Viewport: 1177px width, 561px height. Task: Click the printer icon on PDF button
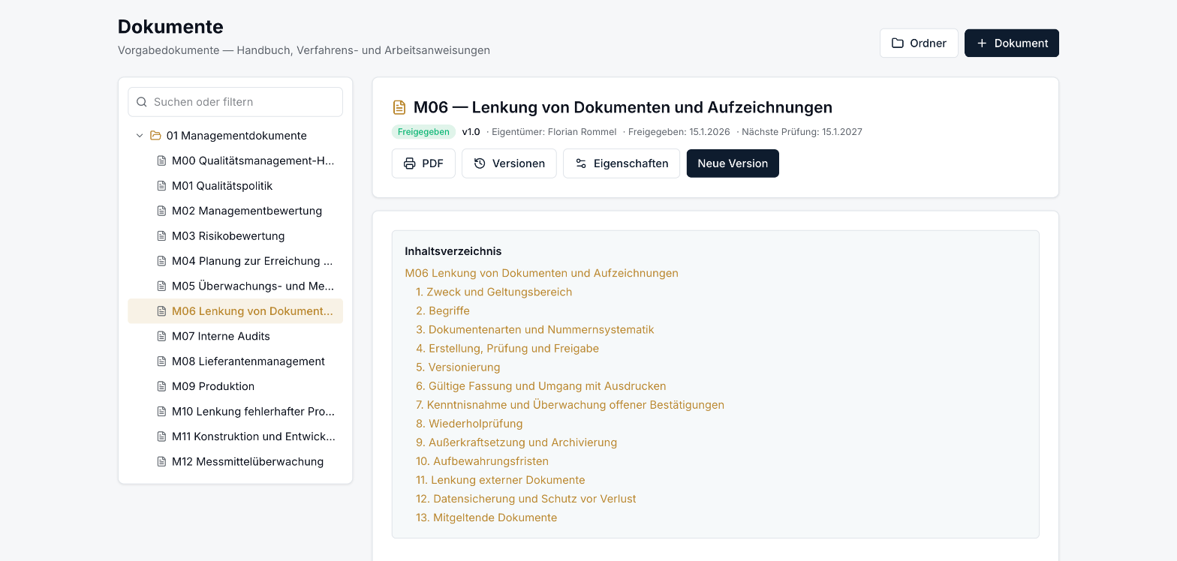pyautogui.click(x=409, y=163)
